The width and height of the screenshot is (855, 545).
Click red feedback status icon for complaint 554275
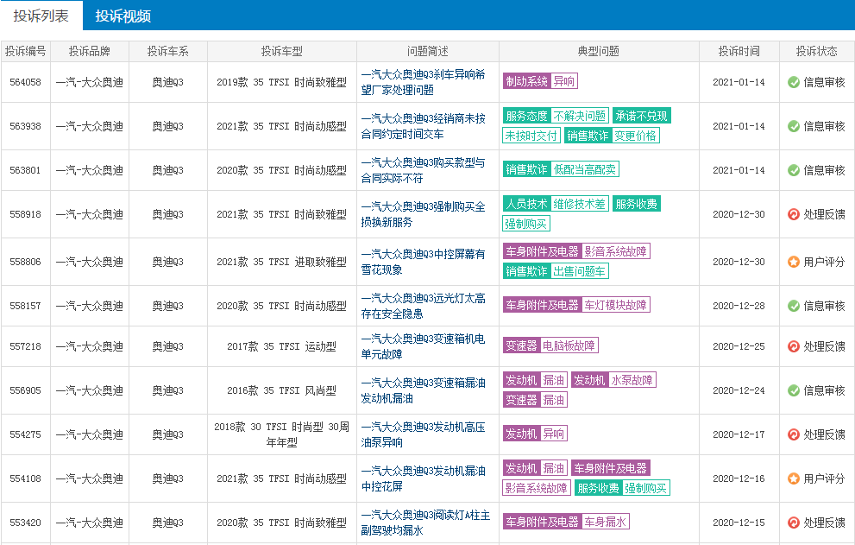[794, 434]
